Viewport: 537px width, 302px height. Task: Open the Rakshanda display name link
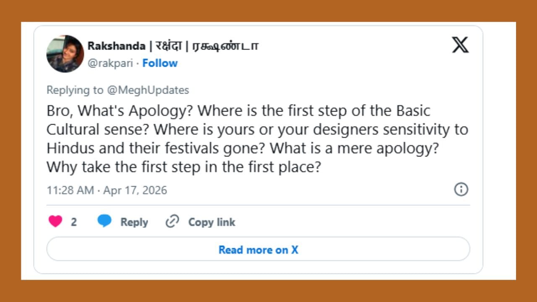pyautogui.click(x=116, y=46)
